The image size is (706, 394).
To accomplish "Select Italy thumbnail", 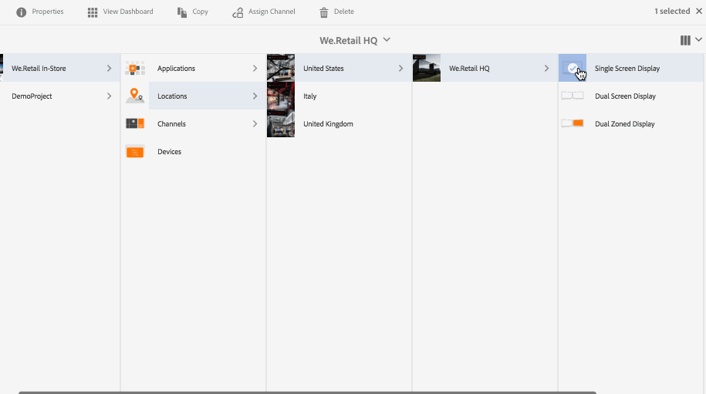I will click(x=281, y=96).
